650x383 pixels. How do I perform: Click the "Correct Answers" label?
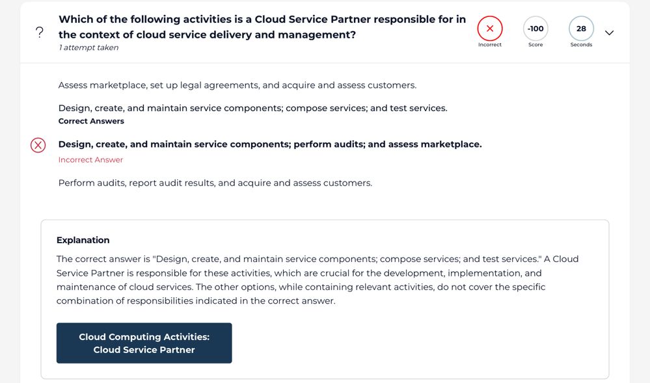coord(91,121)
